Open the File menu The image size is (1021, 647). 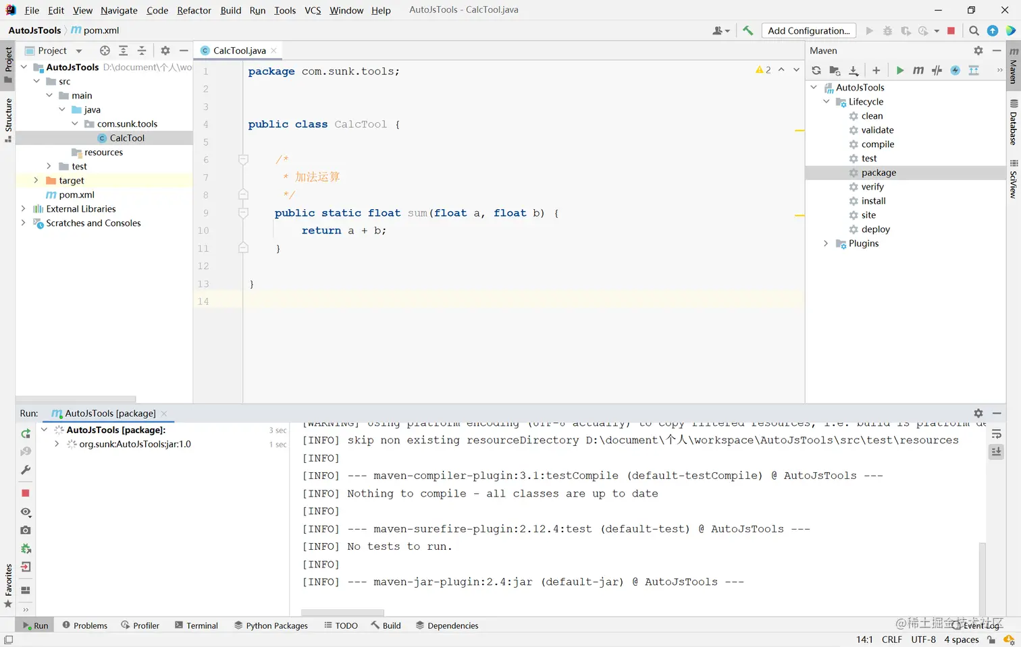(x=32, y=10)
